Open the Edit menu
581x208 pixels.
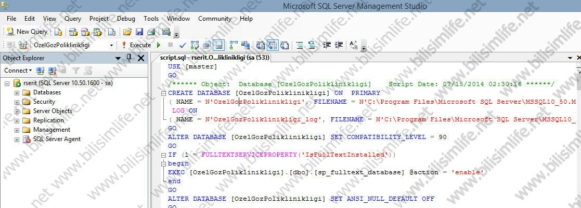pos(30,19)
